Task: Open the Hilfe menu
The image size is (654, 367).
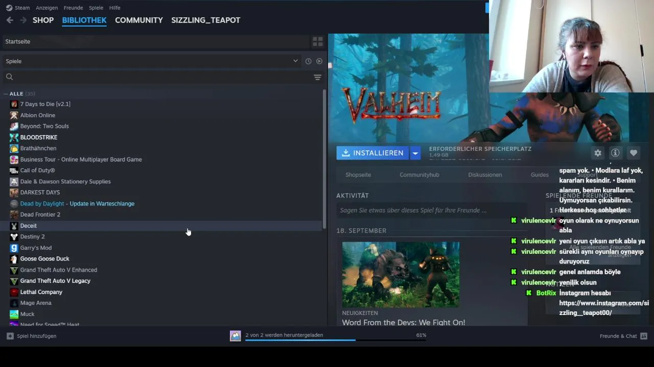Action: 115,8
